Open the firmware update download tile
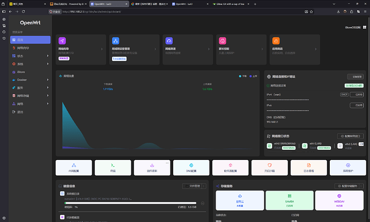370x222 pixels. tap(152, 167)
